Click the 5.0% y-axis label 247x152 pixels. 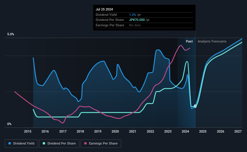(x=11, y=34)
